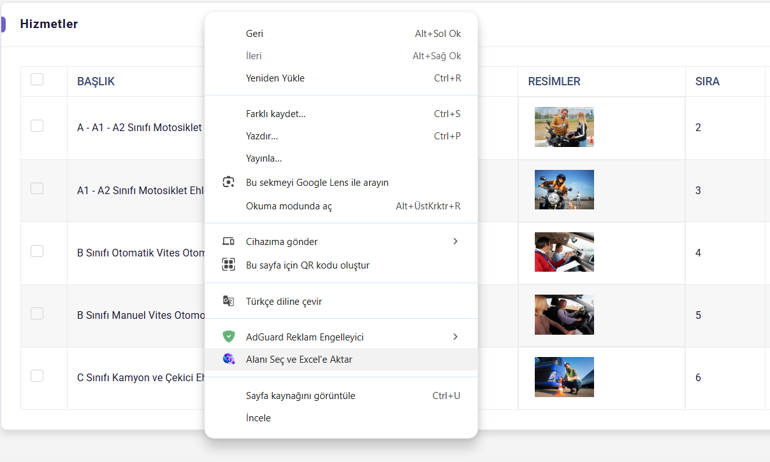770x462 pixels.
Task: Click the BAŞLIK column header
Action: click(x=96, y=81)
